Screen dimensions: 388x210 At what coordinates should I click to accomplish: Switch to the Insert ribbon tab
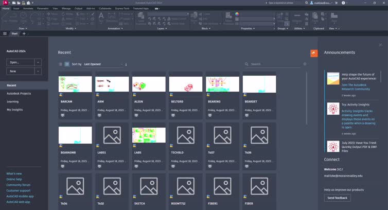16,8
